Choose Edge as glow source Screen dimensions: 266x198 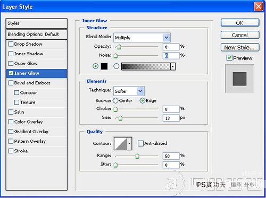pos(143,100)
